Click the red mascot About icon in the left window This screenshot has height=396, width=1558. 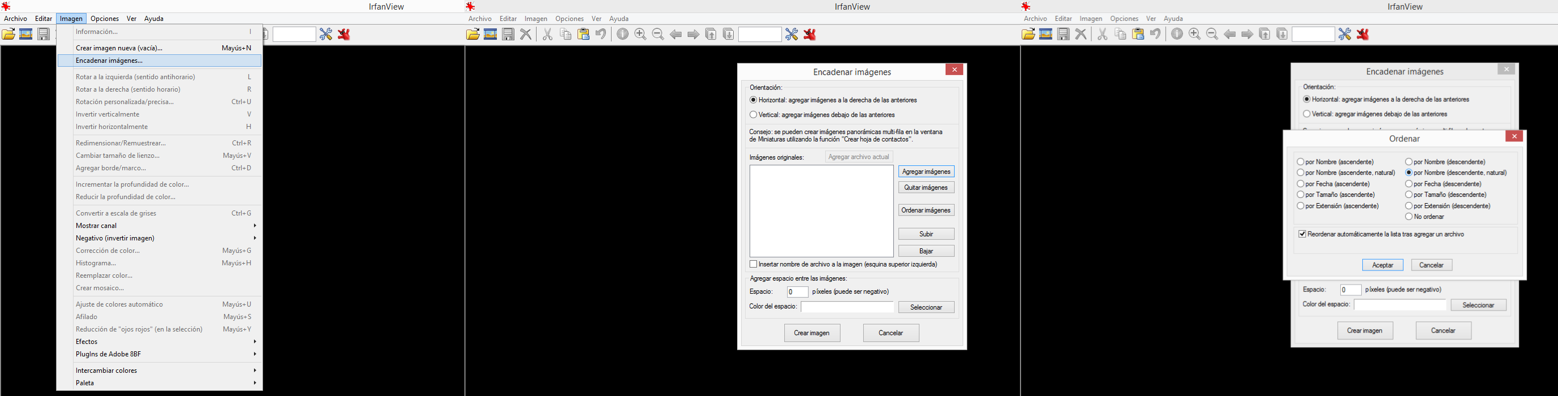(x=344, y=35)
